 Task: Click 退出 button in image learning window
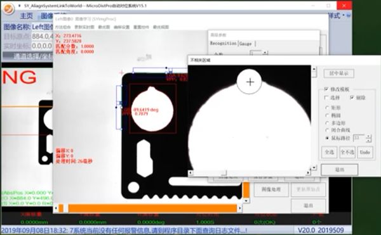coord(309,205)
